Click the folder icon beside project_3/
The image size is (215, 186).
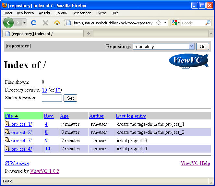(x=7, y=140)
